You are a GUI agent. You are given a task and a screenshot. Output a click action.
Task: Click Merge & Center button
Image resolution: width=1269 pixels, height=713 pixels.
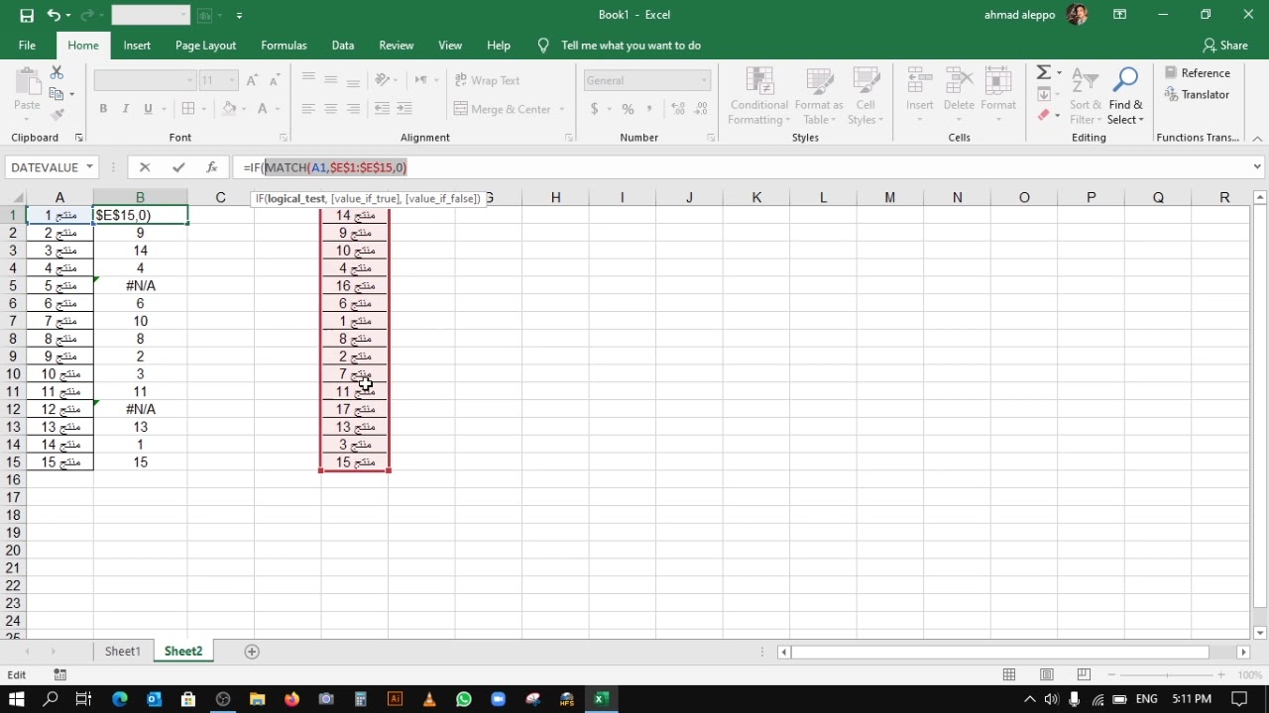coord(503,109)
